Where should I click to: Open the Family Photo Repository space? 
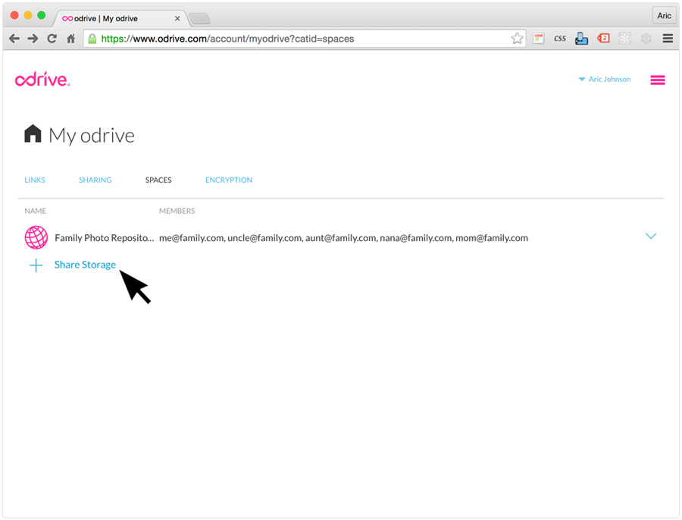105,238
